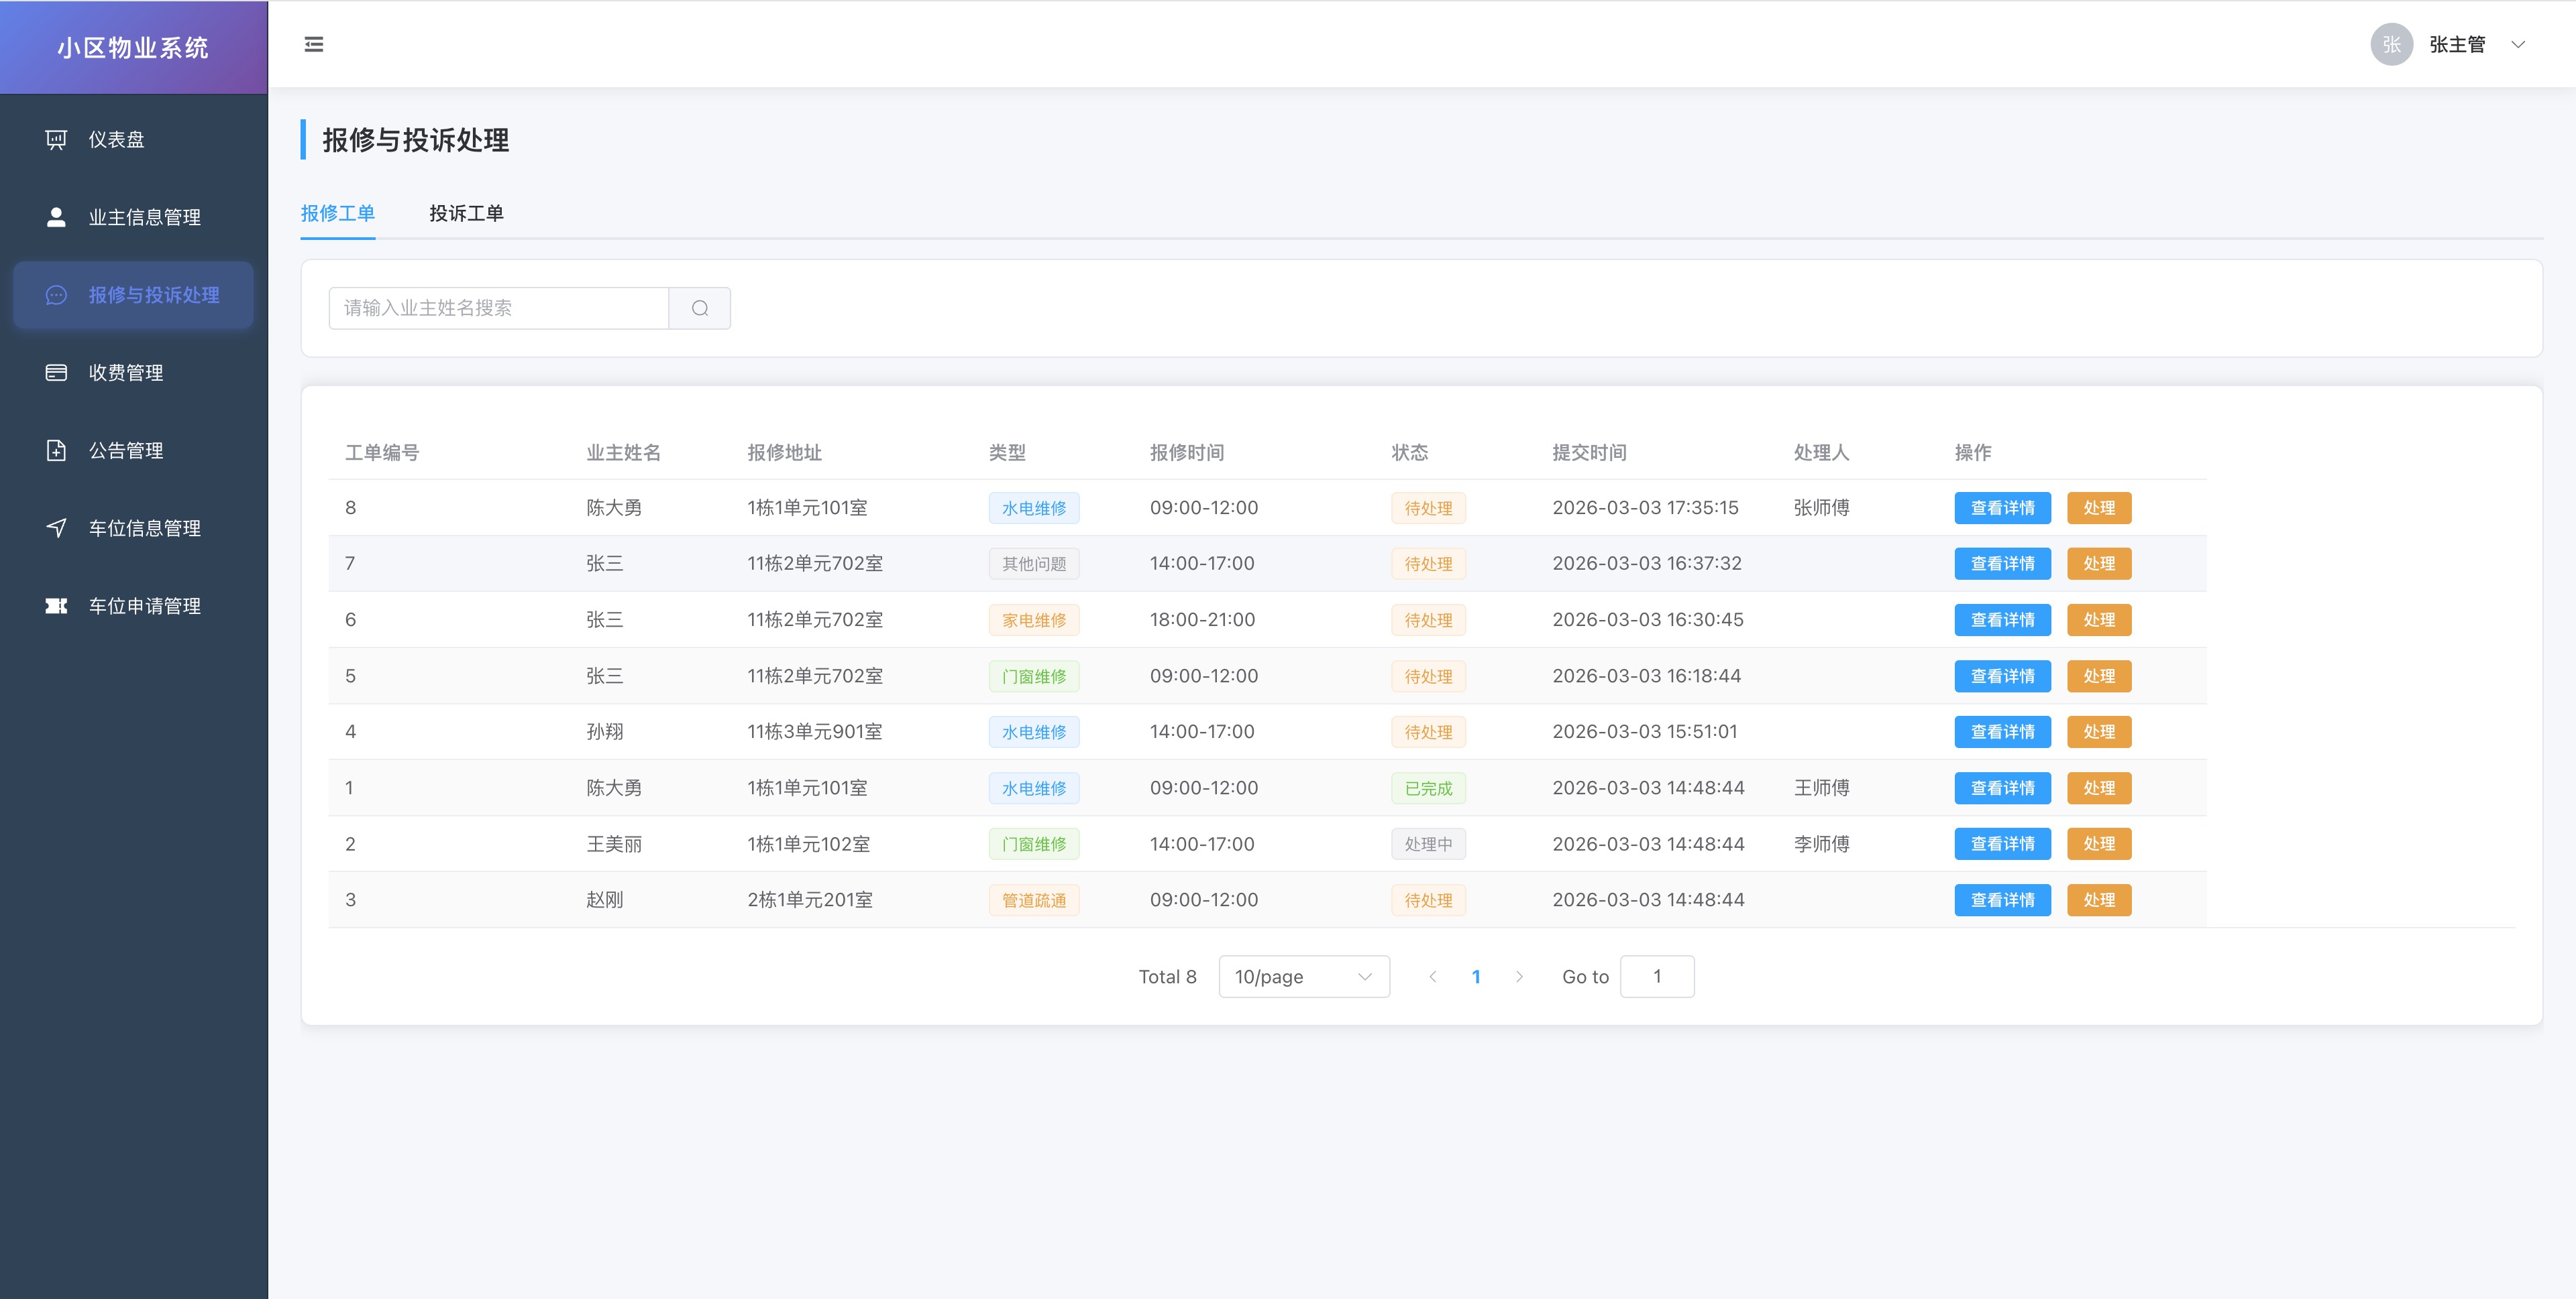Process order 7 with 处理 button
2576x1299 pixels.
pyautogui.click(x=2099, y=564)
